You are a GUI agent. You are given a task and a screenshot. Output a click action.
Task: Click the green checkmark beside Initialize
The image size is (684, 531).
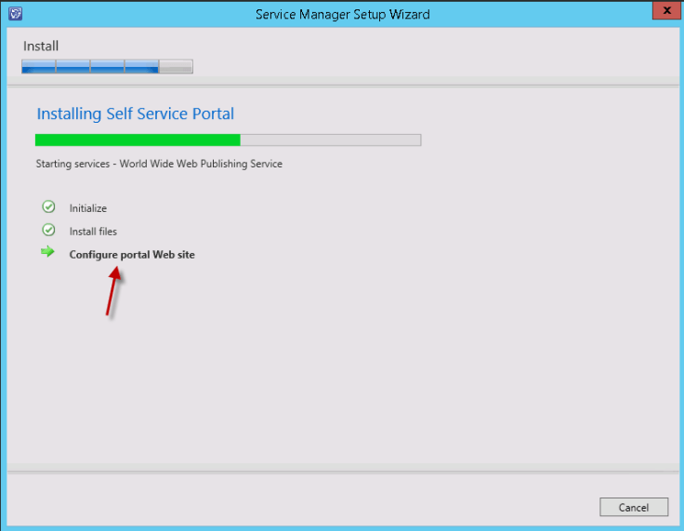[x=48, y=207]
